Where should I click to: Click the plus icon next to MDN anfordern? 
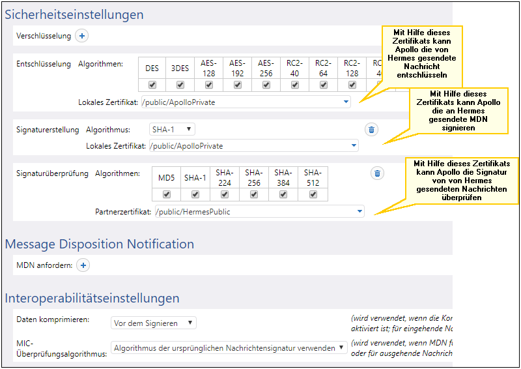click(x=83, y=265)
